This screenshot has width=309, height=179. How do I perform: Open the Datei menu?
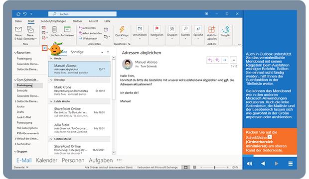(x=18, y=21)
